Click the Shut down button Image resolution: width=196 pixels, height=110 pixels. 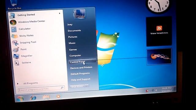(x=77, y=86)
